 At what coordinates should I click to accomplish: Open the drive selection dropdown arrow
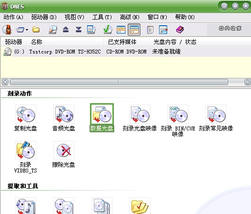[x=27, y=30]
